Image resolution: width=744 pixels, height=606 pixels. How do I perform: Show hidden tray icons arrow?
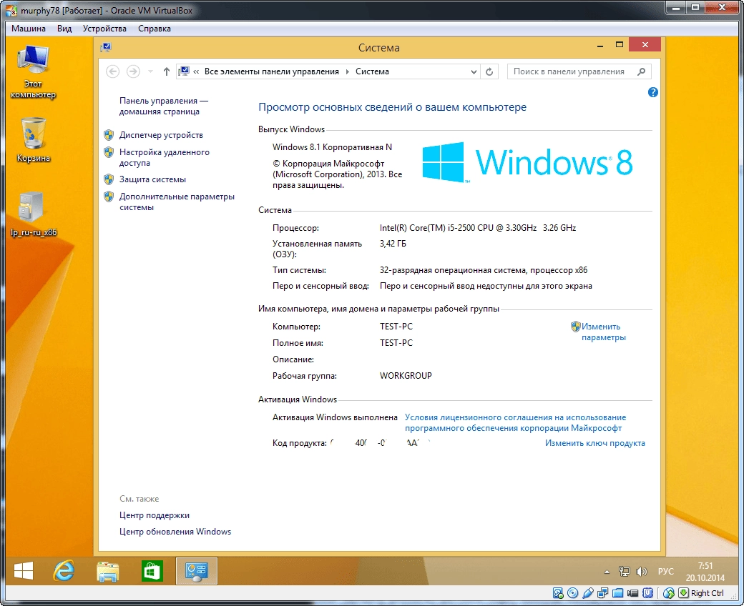pos(607,572)
